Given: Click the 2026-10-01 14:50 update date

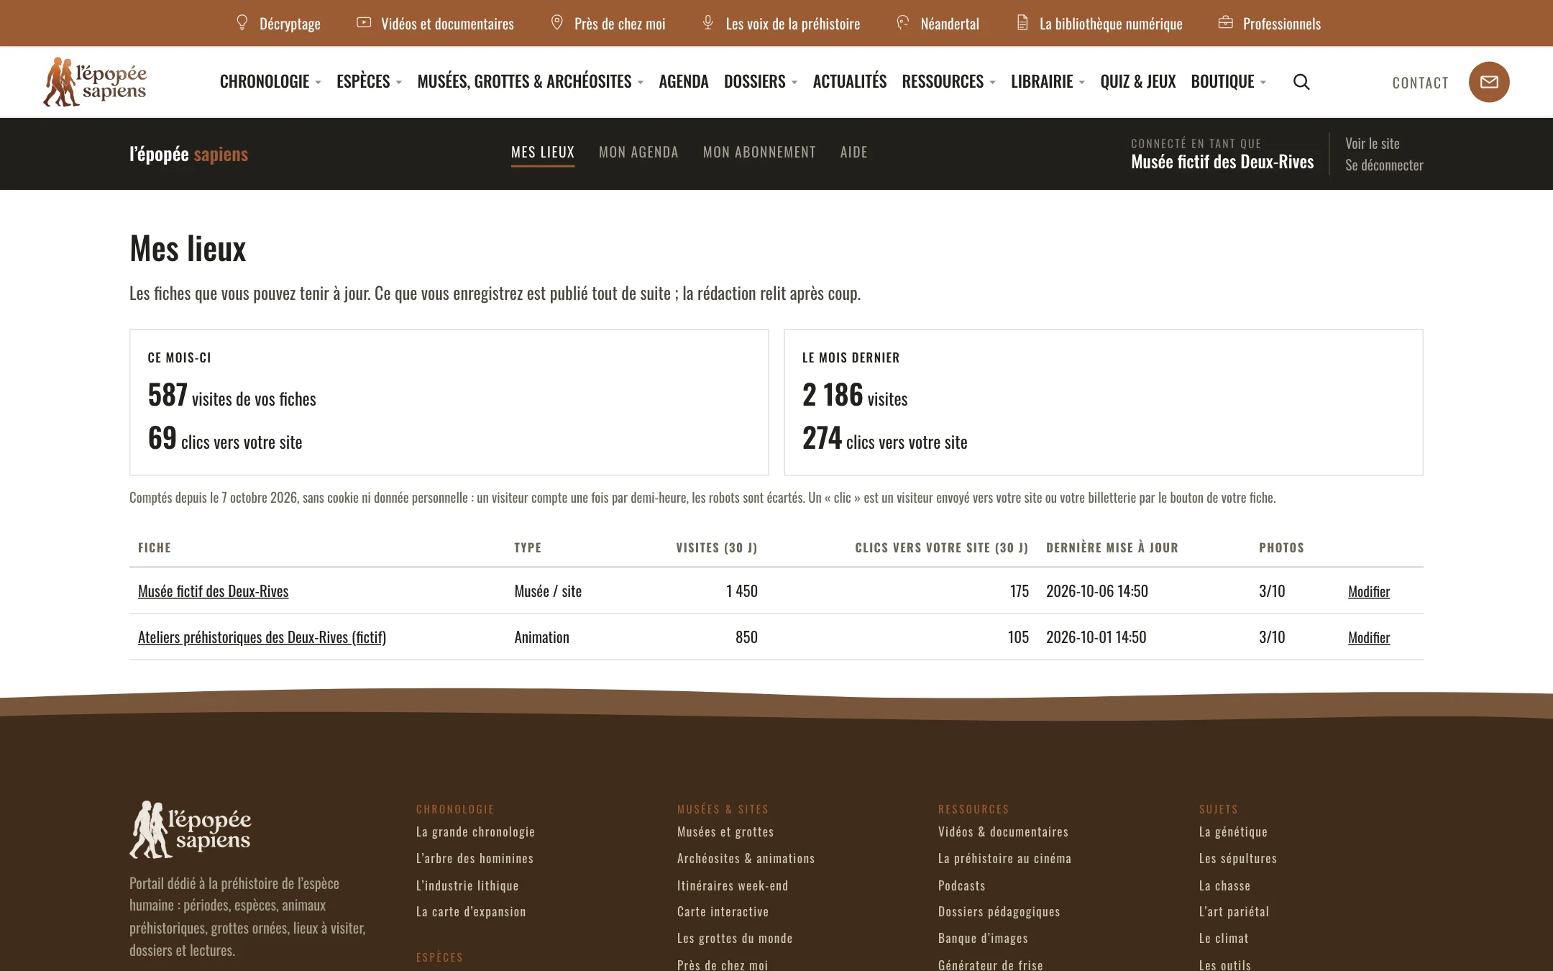Looking at the screenshot, I should (1096, 637).
